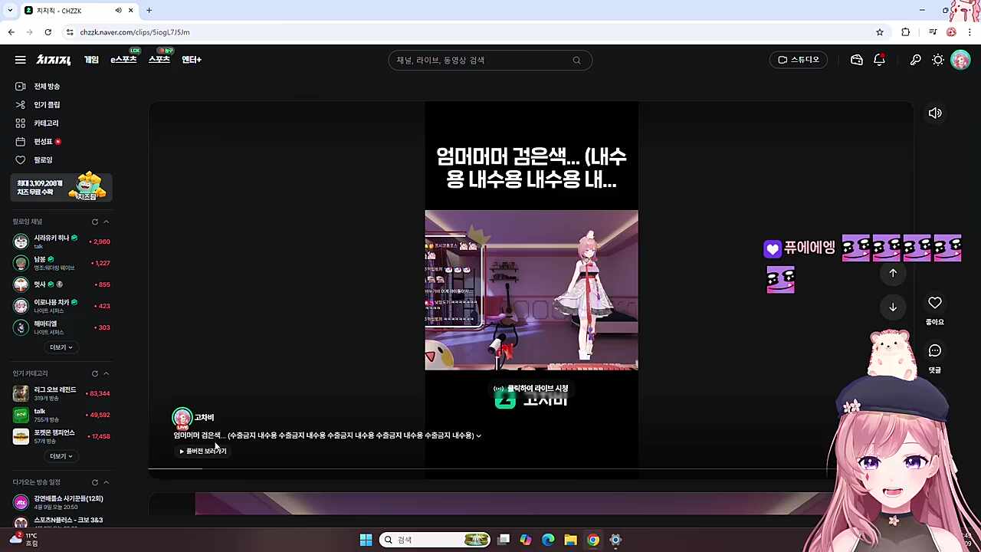Refresh the 팔로잉 채널 list
The image size is (981, 552).
95,222
